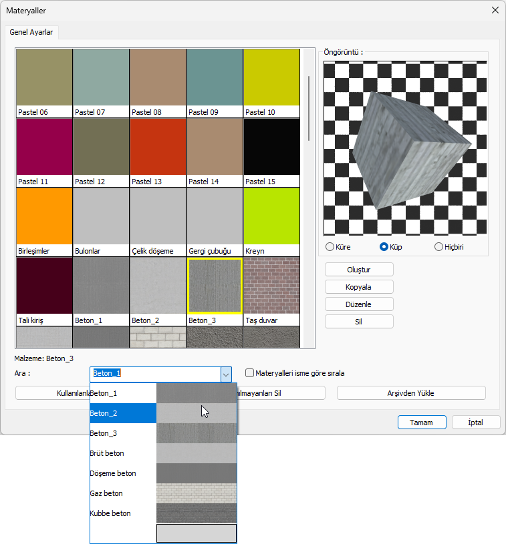Collapse the Ara search dropdown arrow
The height and width of the screenshot is (544, 506).
[226, 374]
